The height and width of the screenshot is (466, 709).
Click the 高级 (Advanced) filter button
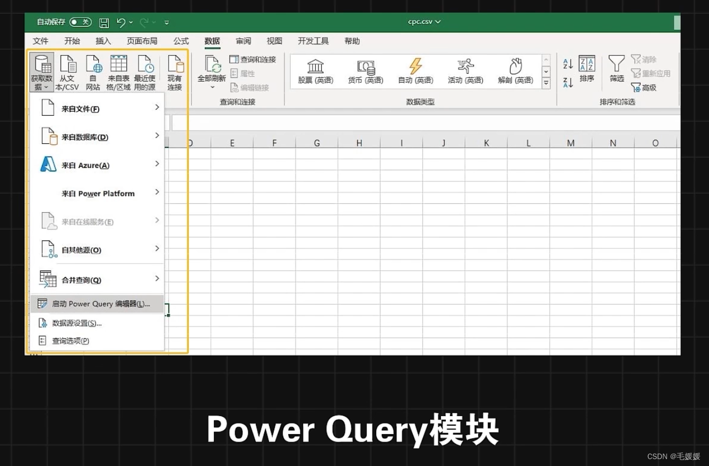tap(644, 88)
